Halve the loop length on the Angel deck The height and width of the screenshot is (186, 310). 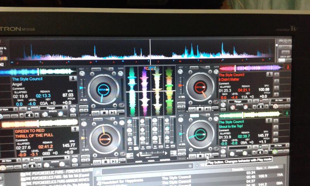click(x=22, y=115)
